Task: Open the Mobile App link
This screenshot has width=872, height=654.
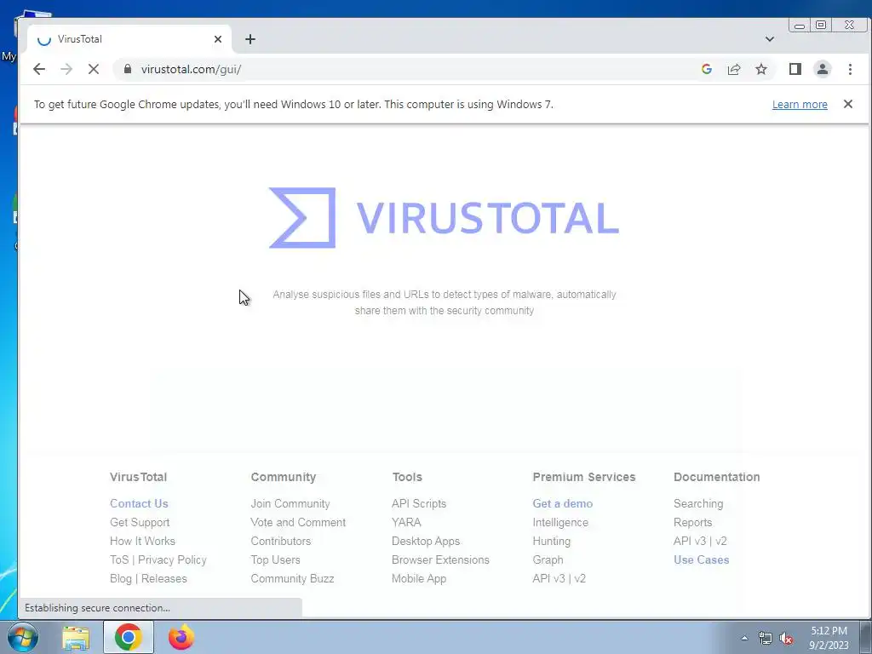Action: tap(419, 578)
